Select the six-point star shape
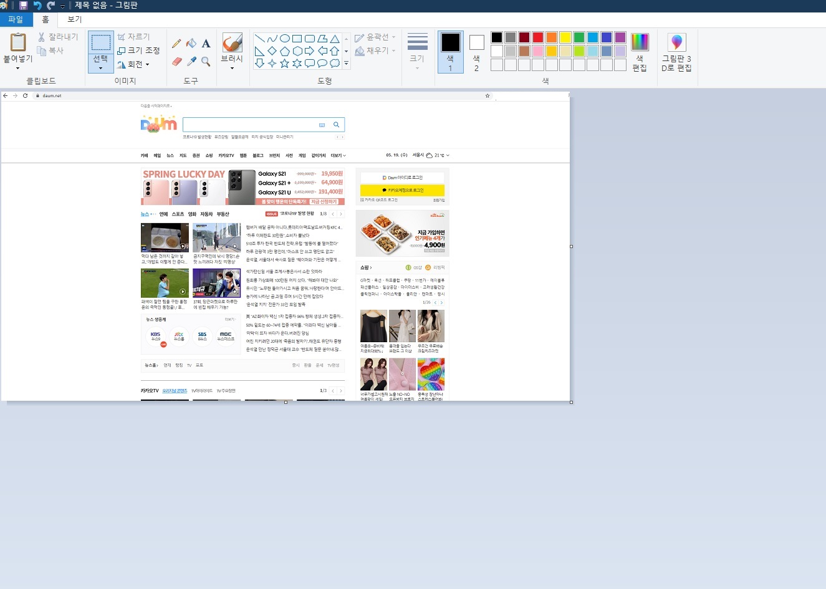Viewport: 826px width, 589px height. (x=297, y=64)
